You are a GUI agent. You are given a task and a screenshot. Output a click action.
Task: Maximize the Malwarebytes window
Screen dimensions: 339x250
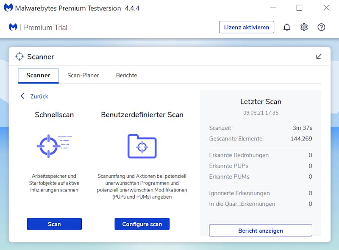299,8
